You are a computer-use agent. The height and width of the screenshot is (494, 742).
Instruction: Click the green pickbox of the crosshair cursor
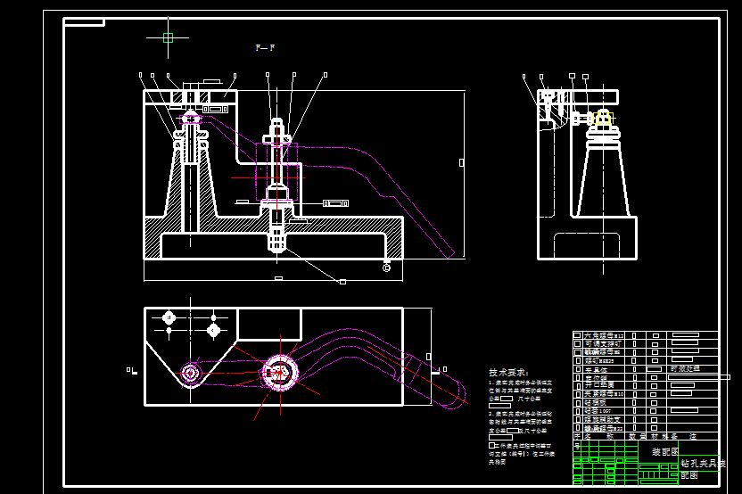coord(168,37)
